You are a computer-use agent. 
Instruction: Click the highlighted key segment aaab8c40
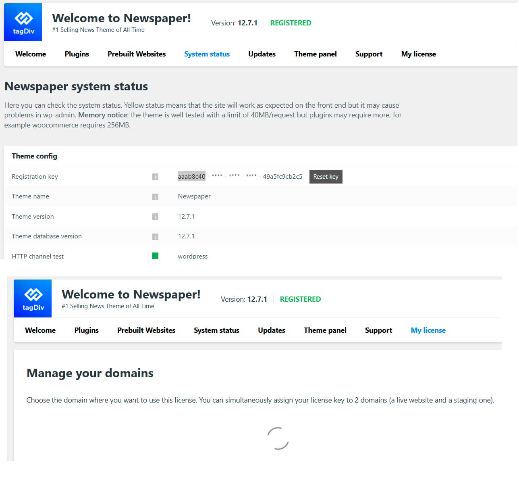pyautogui.click(x=192, y=177)
